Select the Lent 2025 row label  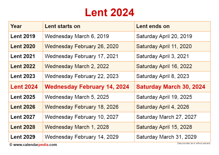click(23, 97)
